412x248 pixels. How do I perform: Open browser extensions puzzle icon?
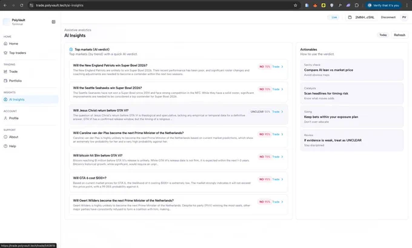tap(356, 5)
